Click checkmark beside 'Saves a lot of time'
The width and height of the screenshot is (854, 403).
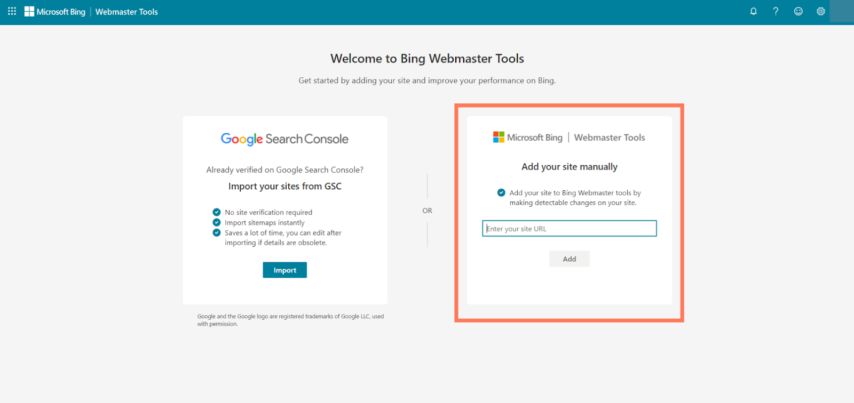point(217,232)
